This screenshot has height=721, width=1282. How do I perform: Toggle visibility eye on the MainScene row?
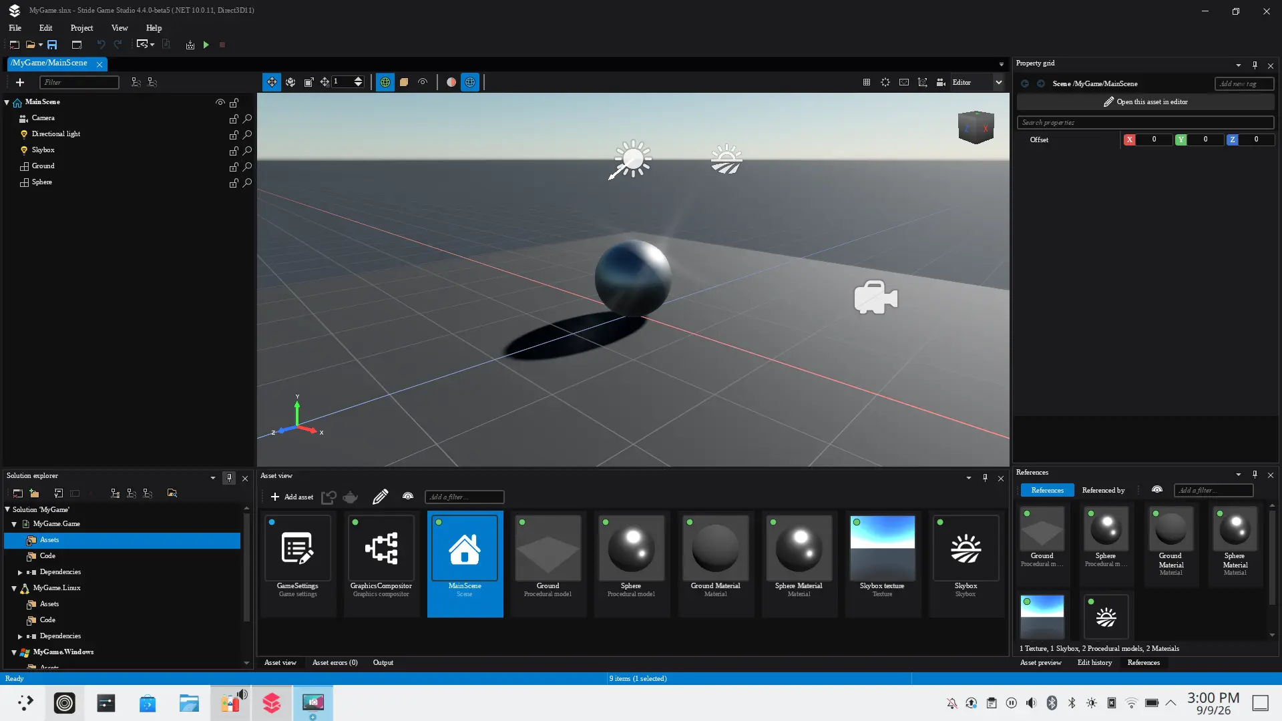click(220, 102)
